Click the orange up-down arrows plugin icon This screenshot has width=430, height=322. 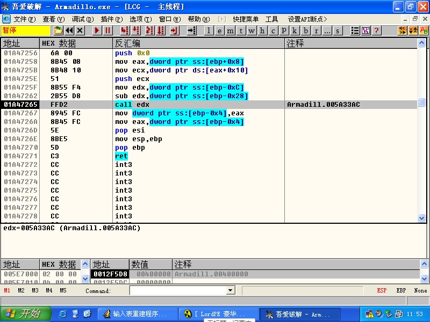tap(413, 31)
